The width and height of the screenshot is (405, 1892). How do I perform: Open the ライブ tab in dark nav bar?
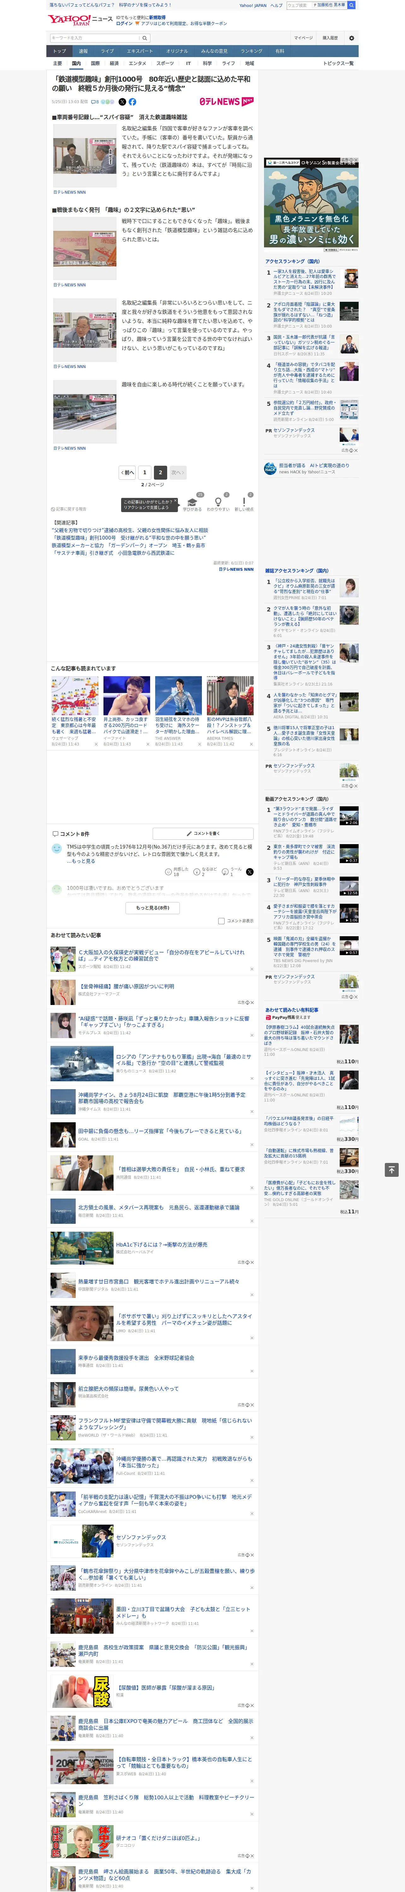pyautogui.click(x=107, y=51)
